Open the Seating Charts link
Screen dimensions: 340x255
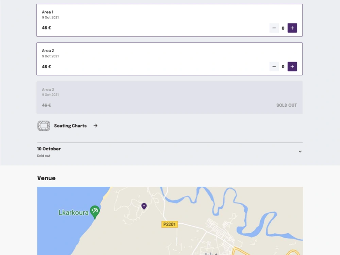(x=70, y=126)
